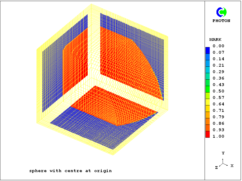
Task: Click the Z axis label
Action: [x=216, y=168]
